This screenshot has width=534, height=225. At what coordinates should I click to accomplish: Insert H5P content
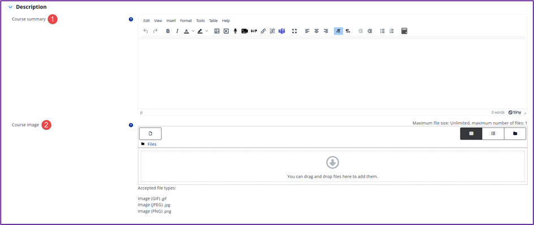click(x=254, y=31)
